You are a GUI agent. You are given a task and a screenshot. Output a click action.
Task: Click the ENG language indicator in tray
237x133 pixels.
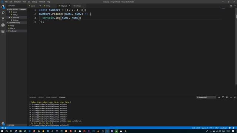[223, 131]
